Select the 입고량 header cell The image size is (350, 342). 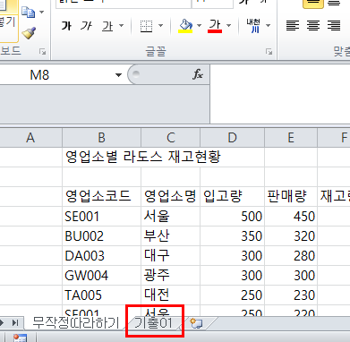pyautogui.click(x=232, y=196)
